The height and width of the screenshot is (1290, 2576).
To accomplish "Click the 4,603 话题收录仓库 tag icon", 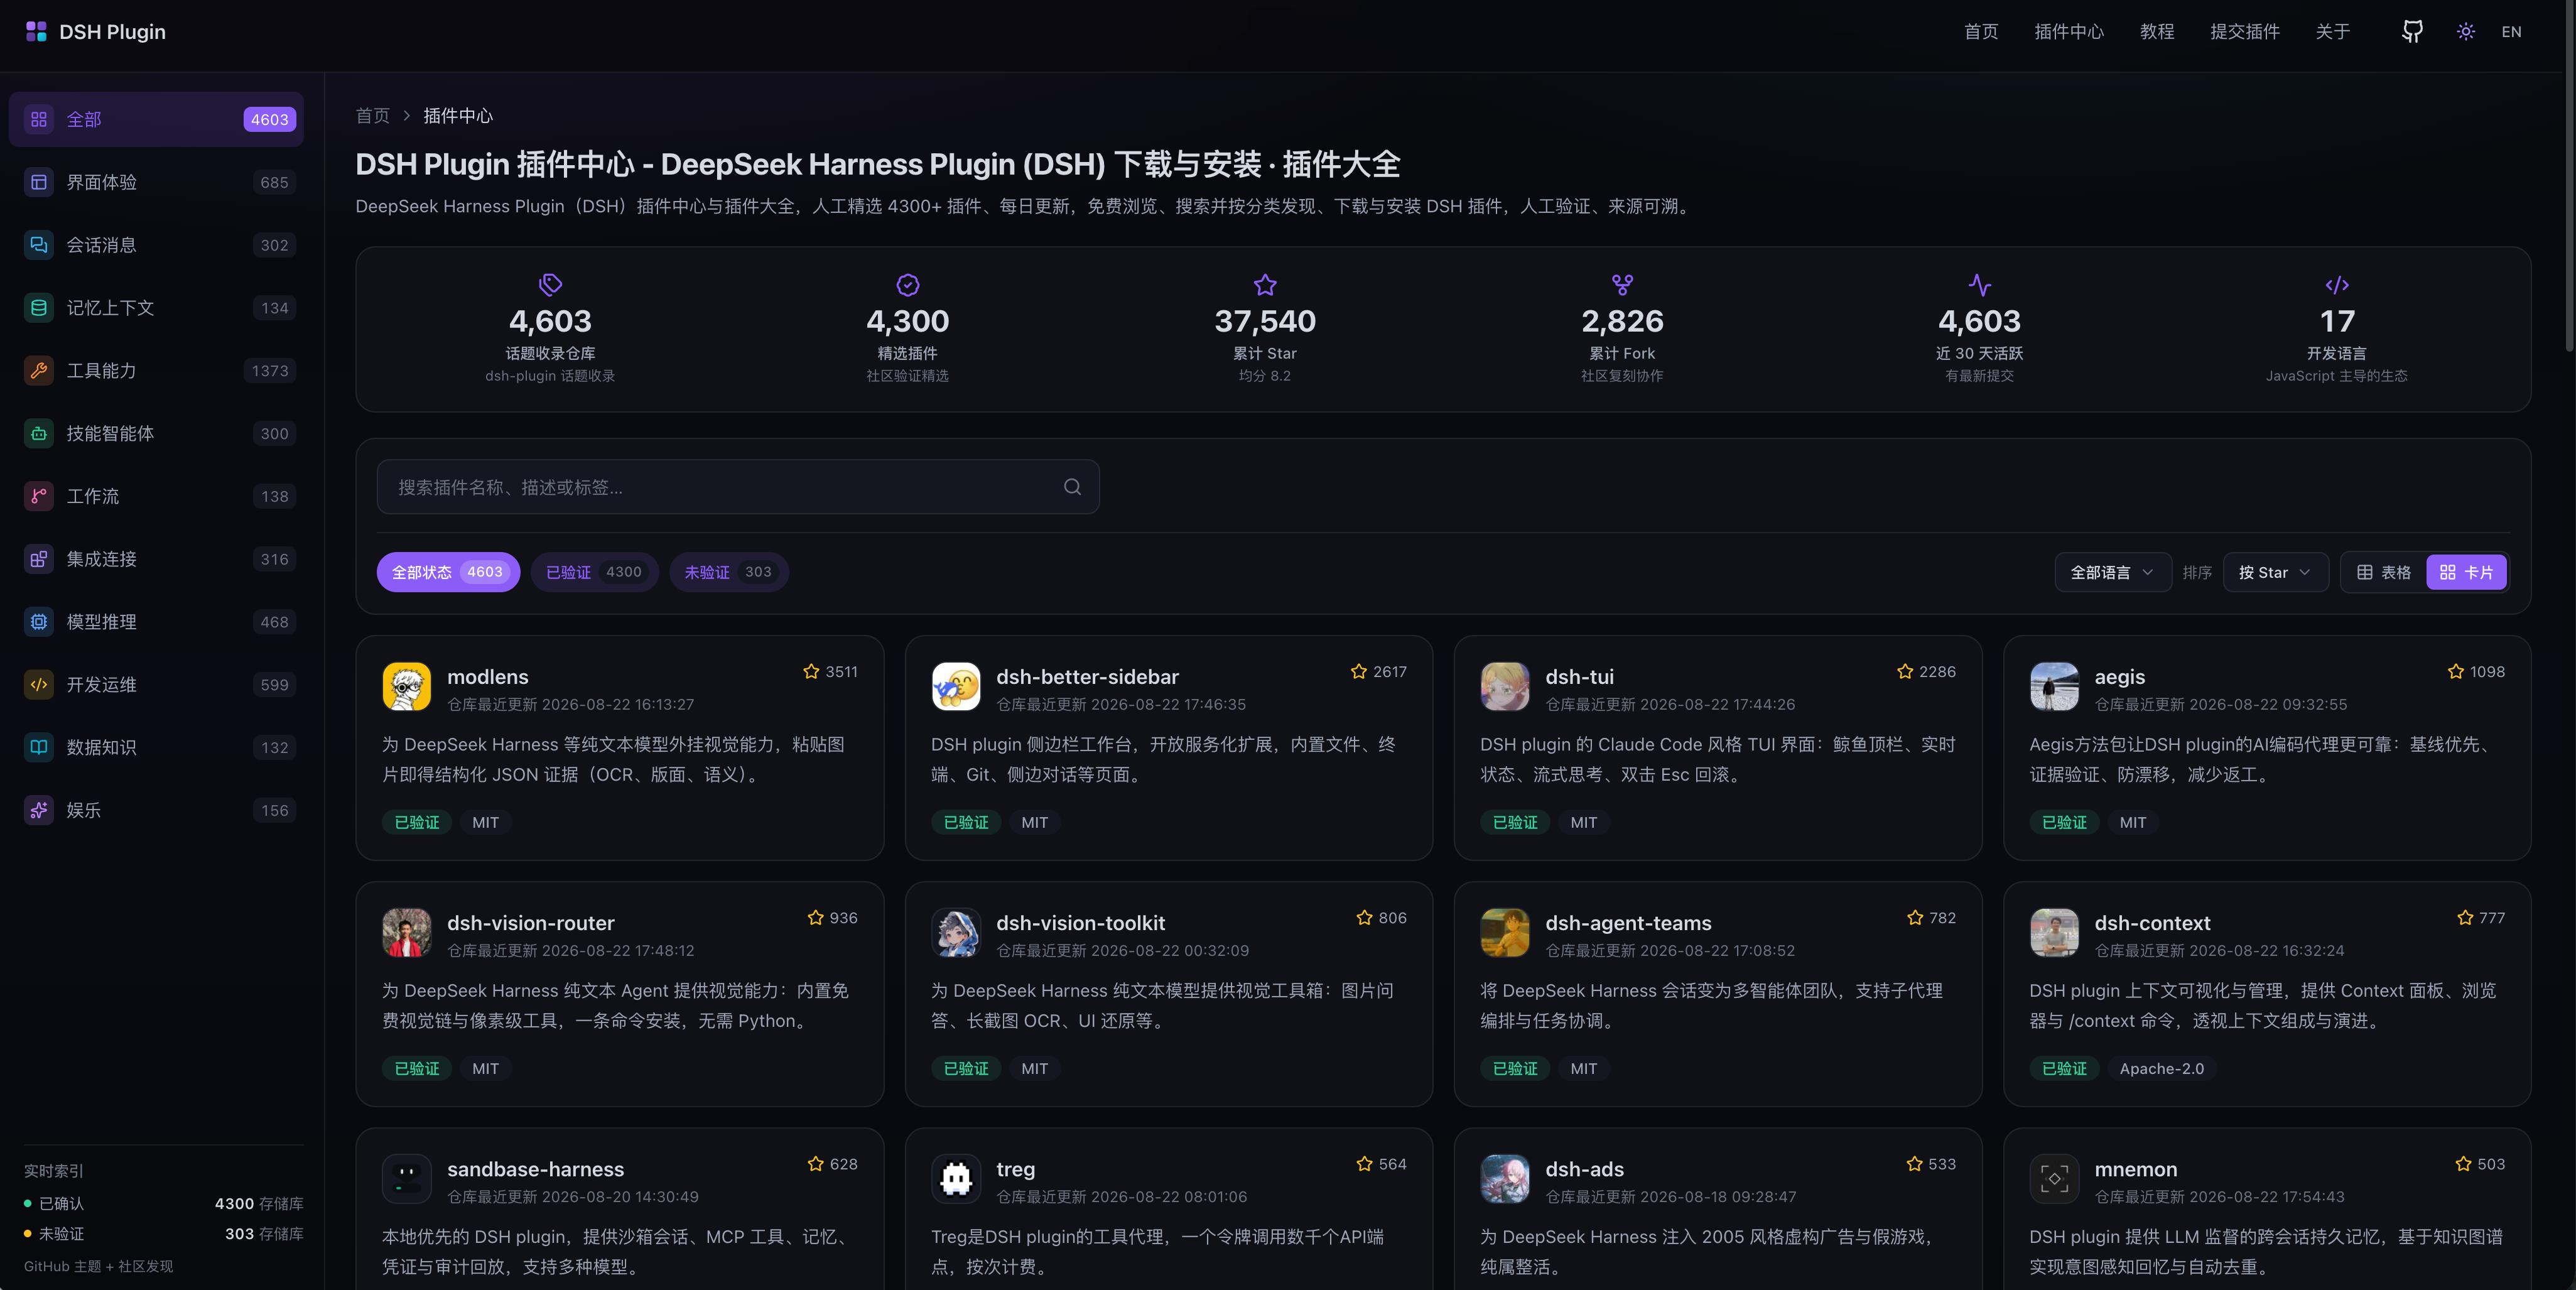I will 550,285.
